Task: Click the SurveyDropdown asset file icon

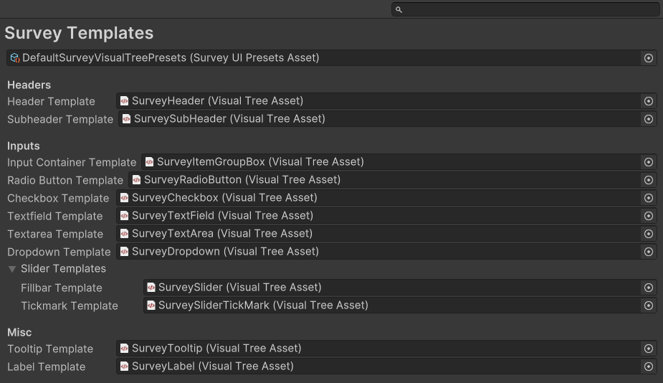Action: (124, 251)
